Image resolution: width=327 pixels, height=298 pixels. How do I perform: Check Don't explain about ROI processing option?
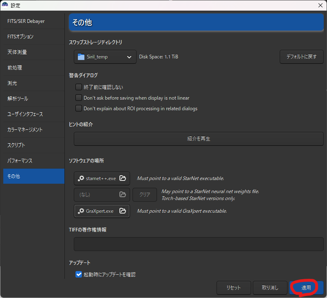coord(79,109)
